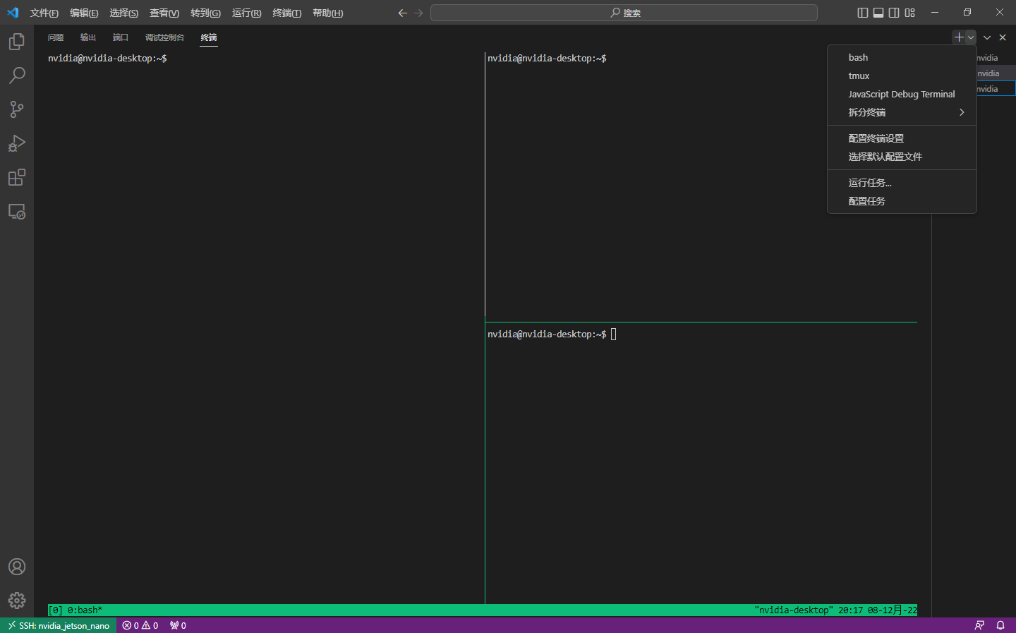The image size is (1016, 633).
Task: Open the Run and Debug view
Action: [x=17, y=143]
